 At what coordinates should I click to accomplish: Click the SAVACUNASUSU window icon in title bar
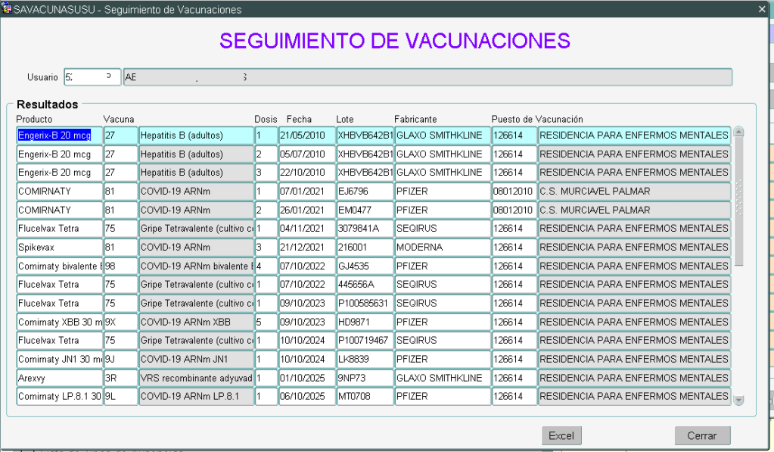click(x=7, y=9)
